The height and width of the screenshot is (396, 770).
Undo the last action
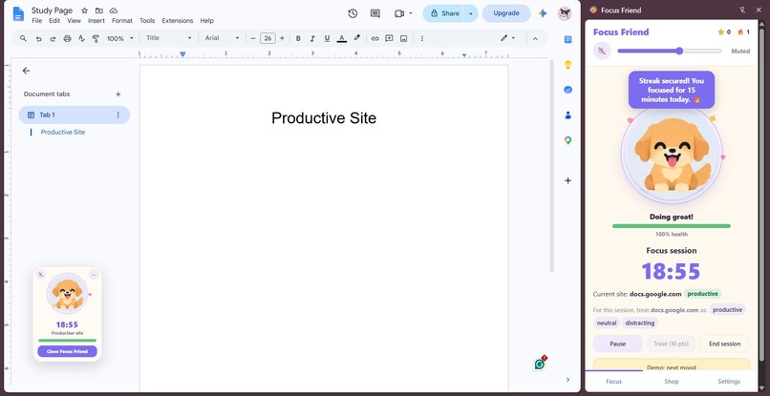[38, 38]
